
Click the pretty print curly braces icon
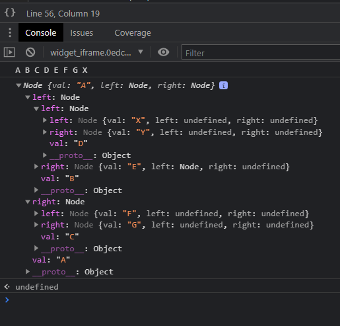(x=10, y=13)
